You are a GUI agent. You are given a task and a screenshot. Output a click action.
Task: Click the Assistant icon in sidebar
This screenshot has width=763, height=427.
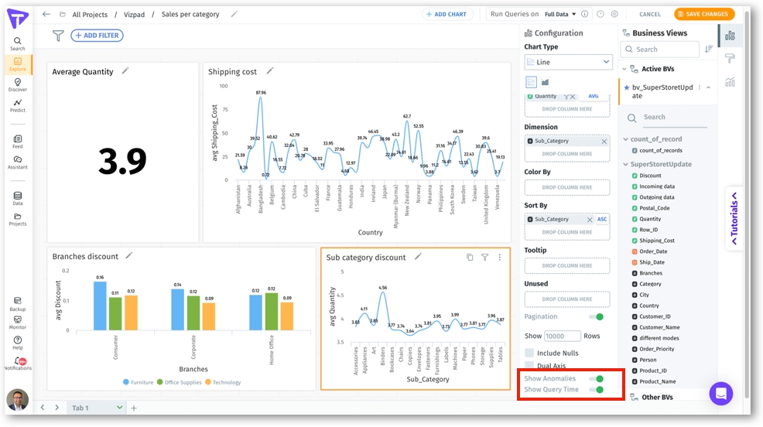pyautogui.click(x=17, y=162)
